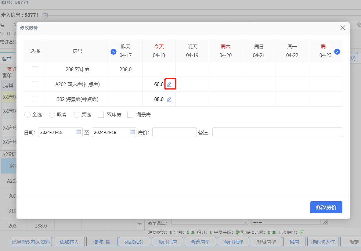This screenshot has height=251, width=361.
Task: Tick the 海景房 filter checkbox
Action: [x=130, y=115]
